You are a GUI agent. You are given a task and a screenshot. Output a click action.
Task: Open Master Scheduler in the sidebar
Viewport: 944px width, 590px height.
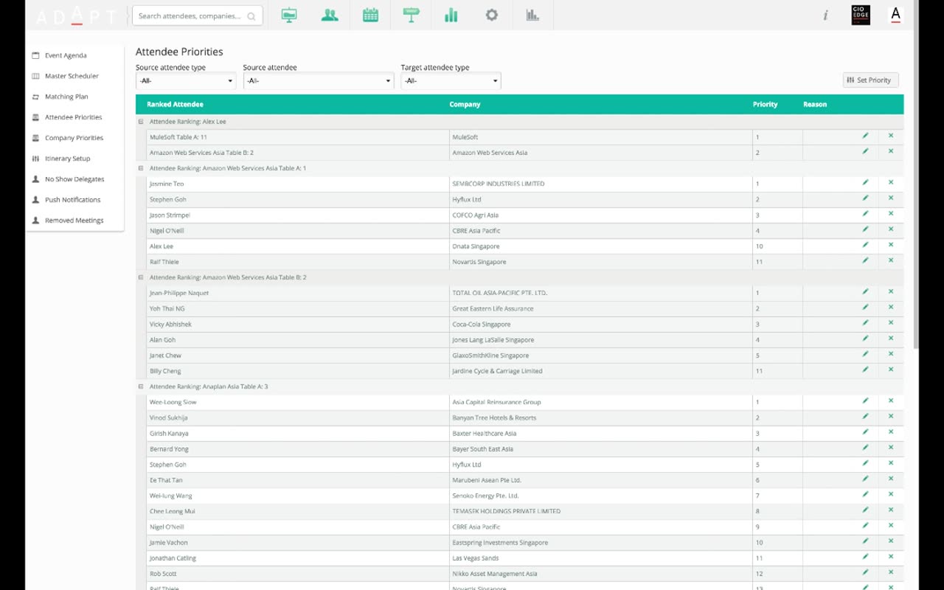[72, 76]
